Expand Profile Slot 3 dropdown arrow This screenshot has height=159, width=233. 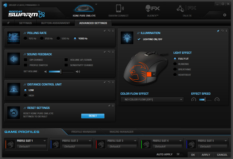(x=135, y=141)
